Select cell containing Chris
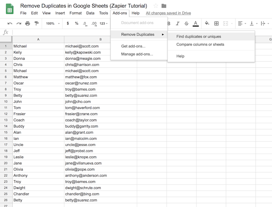This screenshot has width=272, height=207. tap(38, 65)
